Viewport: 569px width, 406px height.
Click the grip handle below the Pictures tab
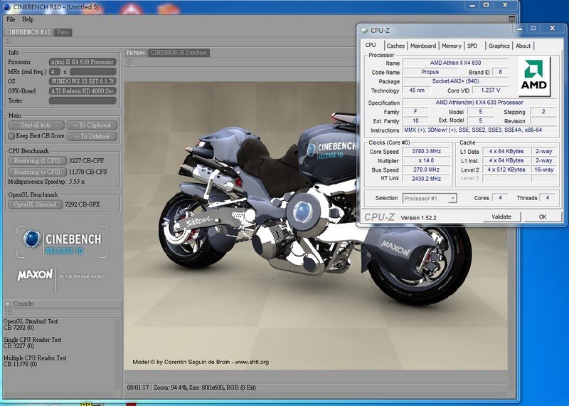tap(129, 62)
